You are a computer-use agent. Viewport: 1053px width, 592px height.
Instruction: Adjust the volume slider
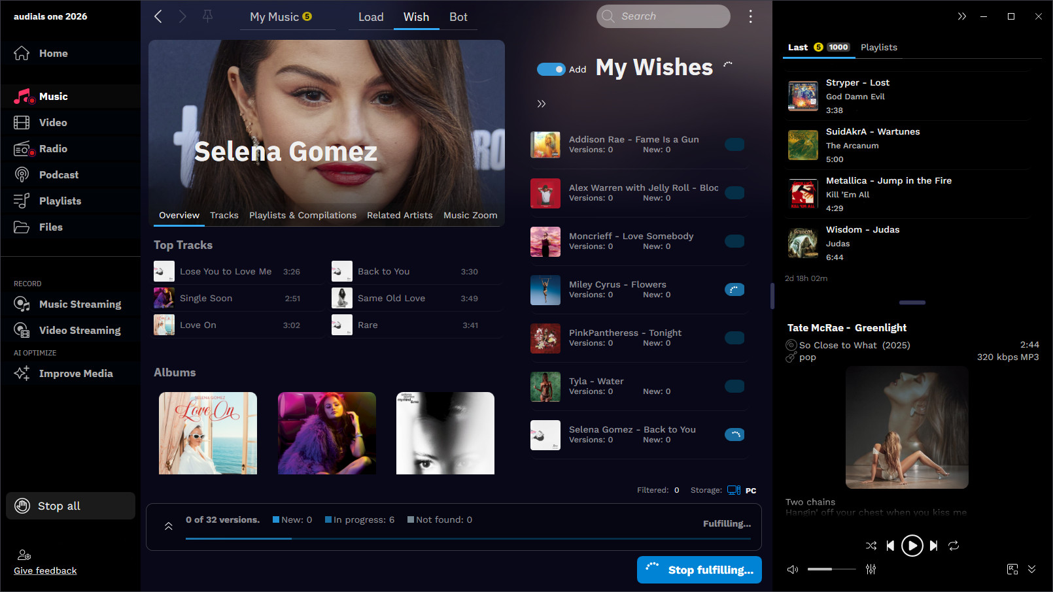831,569
